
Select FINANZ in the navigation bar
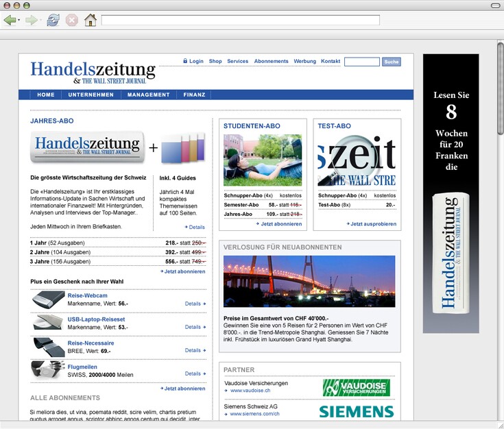point(194,95)
